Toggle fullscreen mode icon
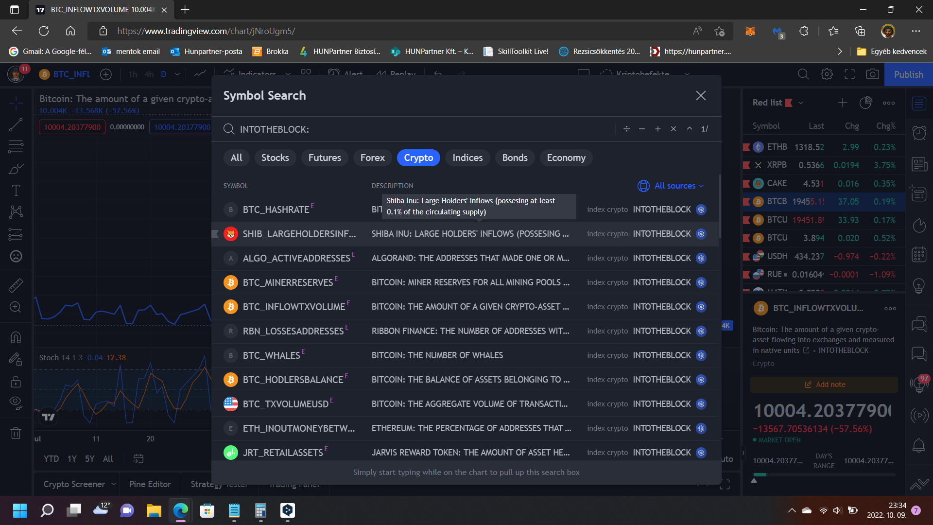Screen dimensions: 933x525 point(849,74)
